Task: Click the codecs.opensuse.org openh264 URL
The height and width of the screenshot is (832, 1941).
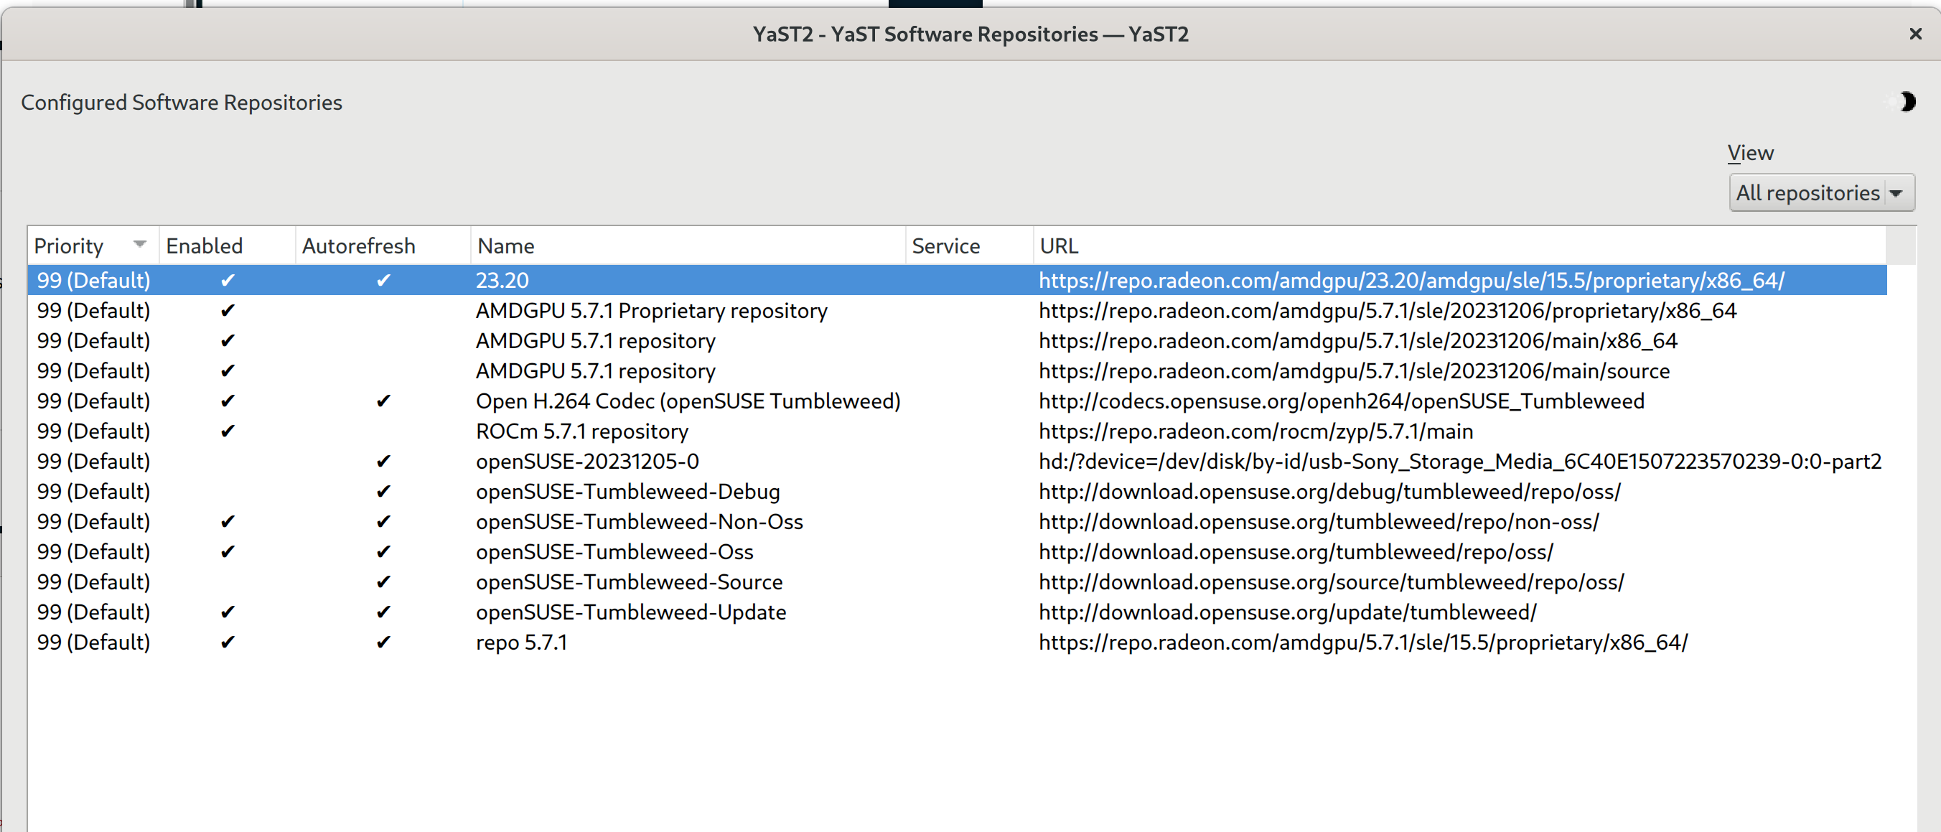Action: 1341,401
